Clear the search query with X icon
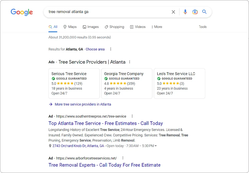 [173, 12]
